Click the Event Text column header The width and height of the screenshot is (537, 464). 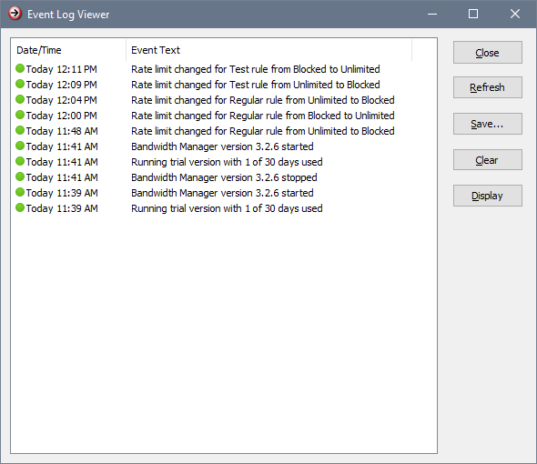point(268,50)
